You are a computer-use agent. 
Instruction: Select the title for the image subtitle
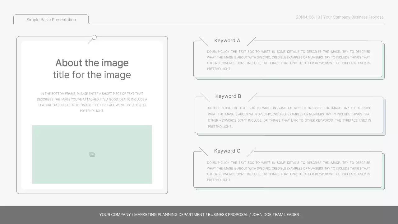coord(92,75)
